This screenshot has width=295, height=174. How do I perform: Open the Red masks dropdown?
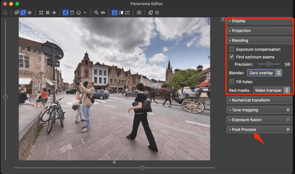272,90
